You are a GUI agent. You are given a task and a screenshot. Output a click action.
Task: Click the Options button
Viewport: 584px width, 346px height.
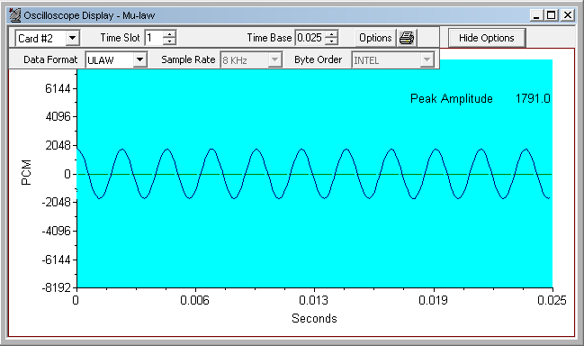click(375, 38)
